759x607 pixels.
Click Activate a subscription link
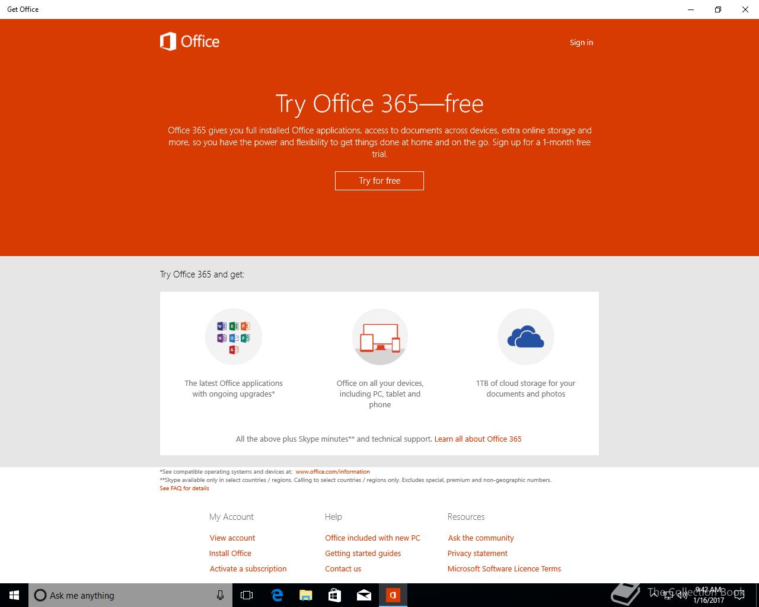pos(248,568)
